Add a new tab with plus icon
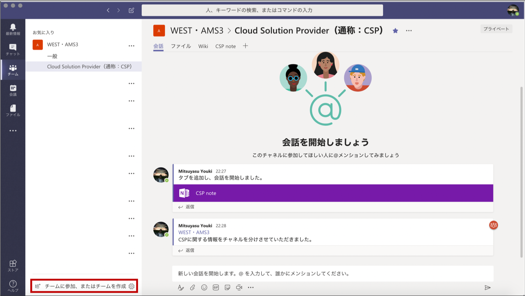This screenshot has width=525, height=296. (246, 46)
